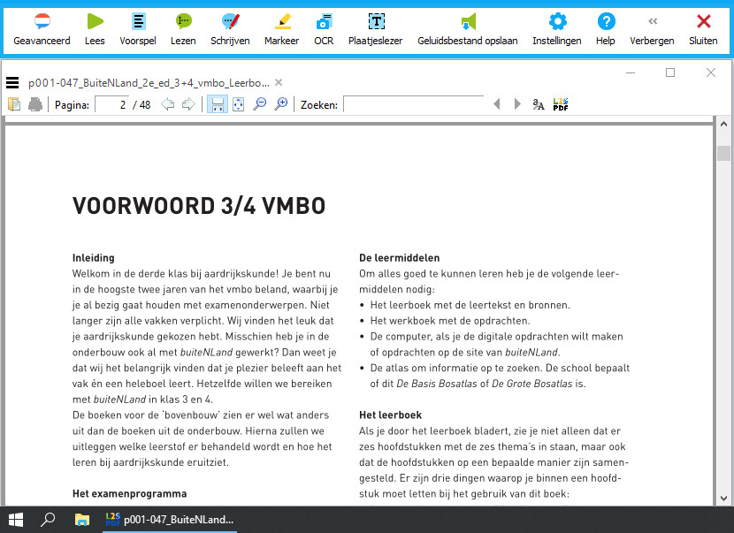This screenshot has width=734, height=533.
Task: Click the 'Het leerboek' subheading
Action: coord(390,415)
